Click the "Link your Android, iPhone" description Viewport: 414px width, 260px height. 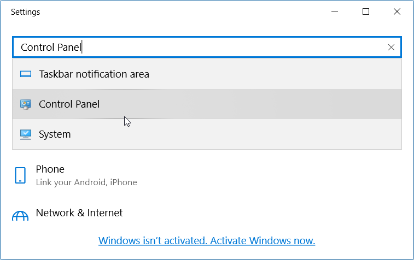point(86,182)
